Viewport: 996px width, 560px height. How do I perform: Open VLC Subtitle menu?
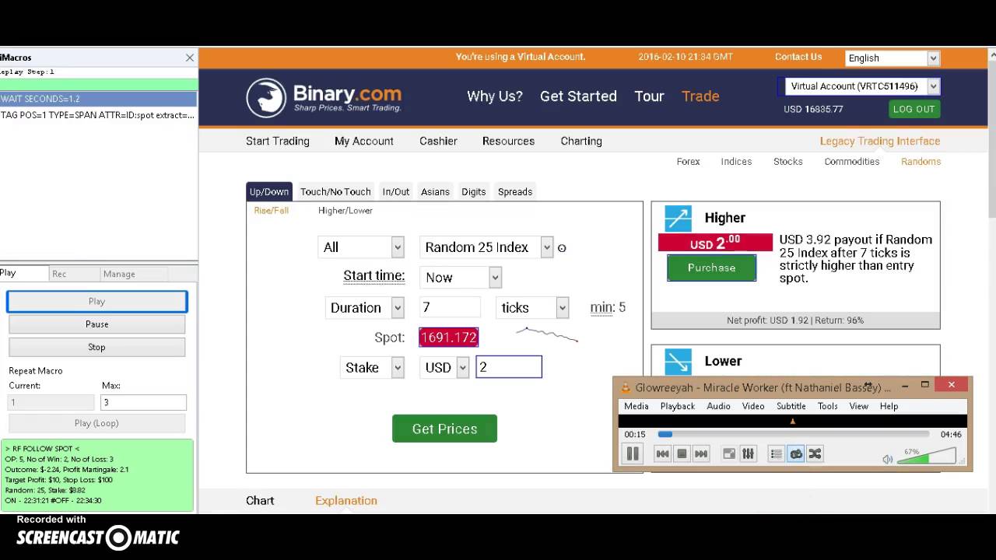[791, 406]
